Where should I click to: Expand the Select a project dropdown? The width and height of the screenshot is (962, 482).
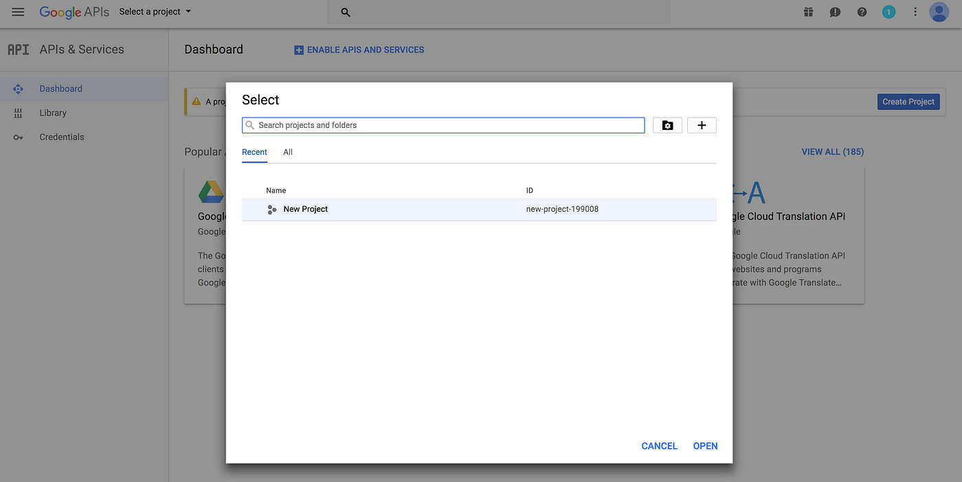pos(155,12)
